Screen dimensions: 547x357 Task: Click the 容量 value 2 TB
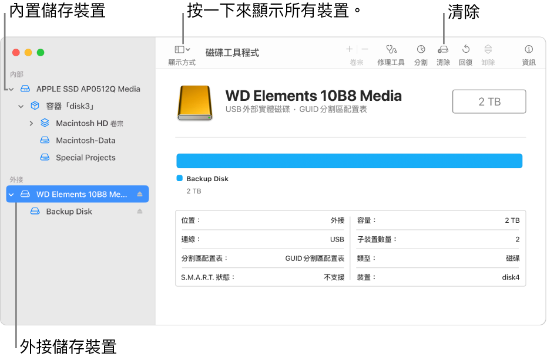pyautogui.click(x=512, y=220)
